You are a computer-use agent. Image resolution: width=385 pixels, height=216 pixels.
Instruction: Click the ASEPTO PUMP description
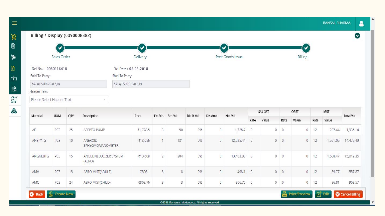click(94, 130)
